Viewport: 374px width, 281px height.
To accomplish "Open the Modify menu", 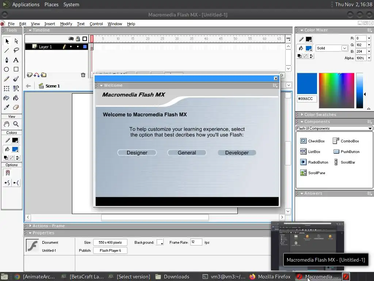I will click(x=66, y=24).
